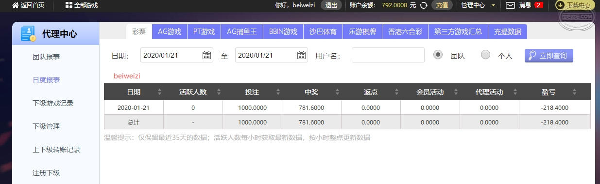Sort by the 会员活动 column arrows
Image resolution: width=600 pixels, height=184 pixels.
(x=456, y=92)
